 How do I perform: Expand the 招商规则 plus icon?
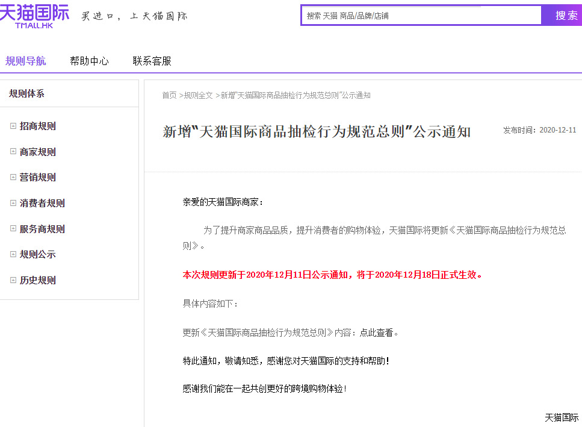[x=13, y=126]
